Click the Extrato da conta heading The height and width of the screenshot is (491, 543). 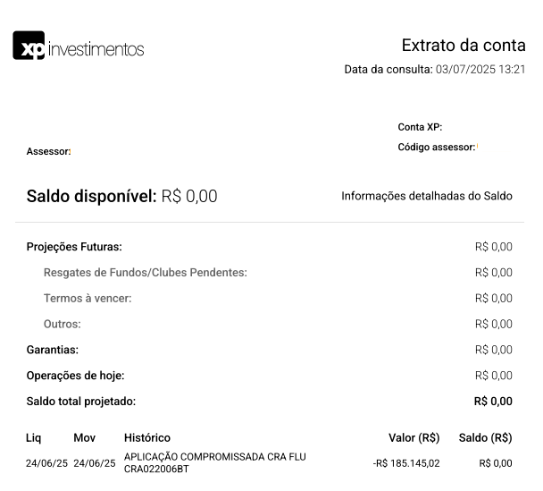463,46
